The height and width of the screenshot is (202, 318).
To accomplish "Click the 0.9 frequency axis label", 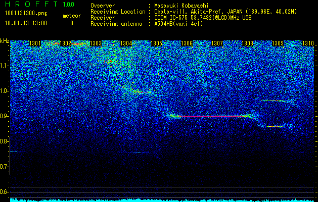I will [x=4, y=116].
